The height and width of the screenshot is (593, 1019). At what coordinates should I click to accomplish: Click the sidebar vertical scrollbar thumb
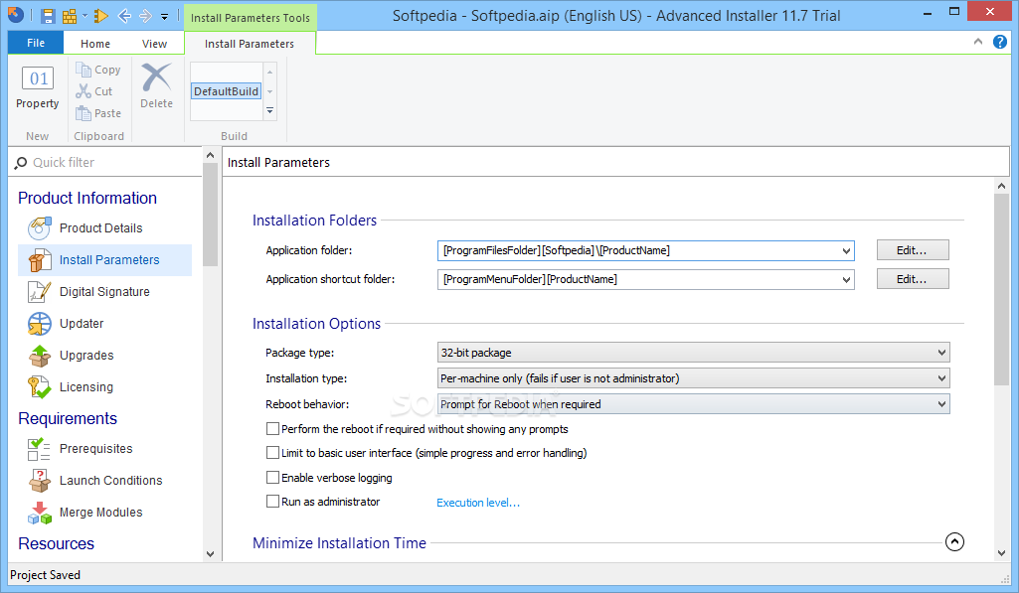[x=210, y=215]
